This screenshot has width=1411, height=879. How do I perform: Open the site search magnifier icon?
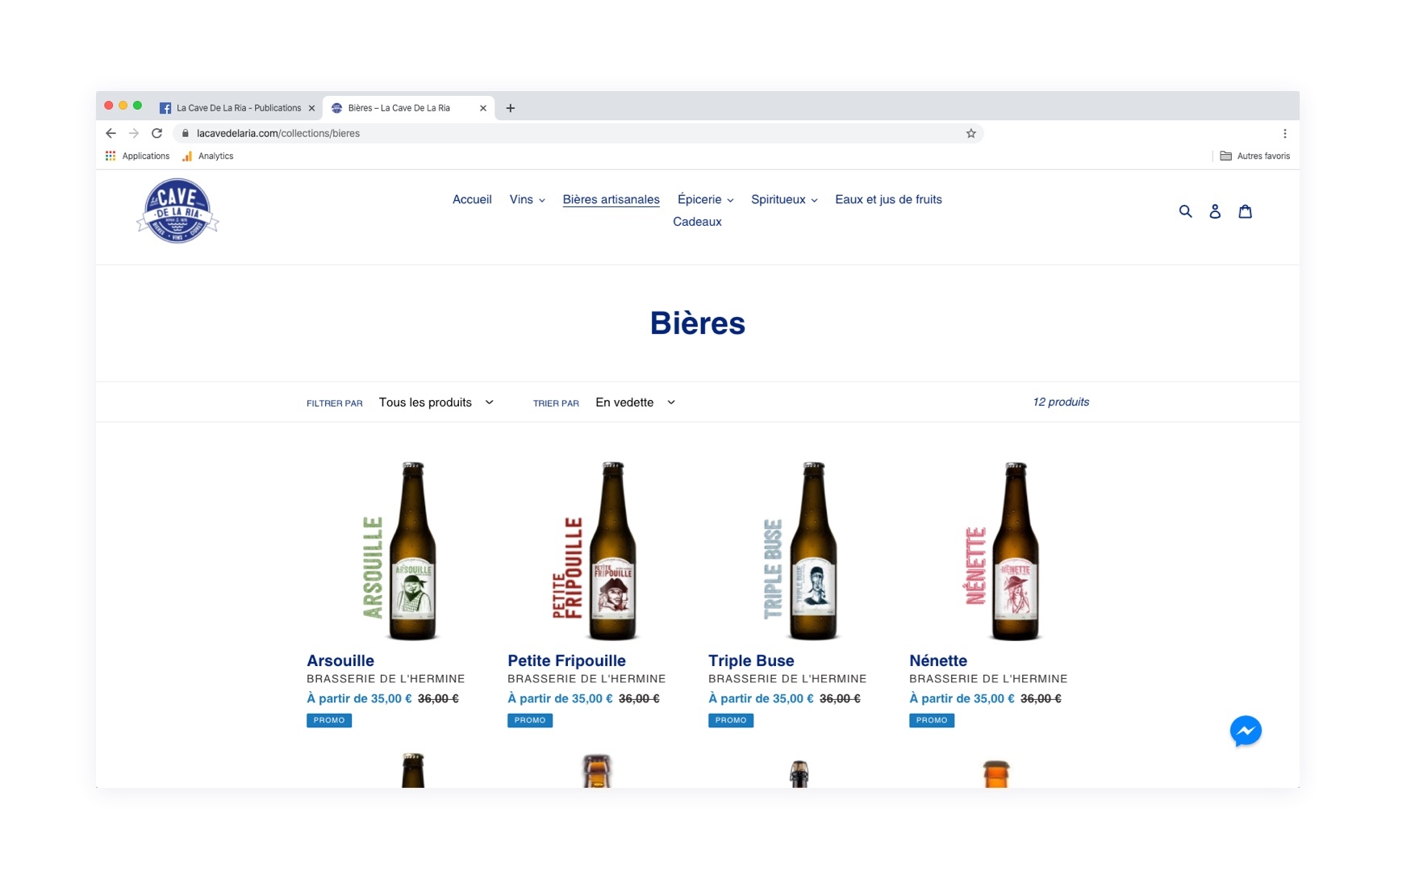coord(1185,211)
